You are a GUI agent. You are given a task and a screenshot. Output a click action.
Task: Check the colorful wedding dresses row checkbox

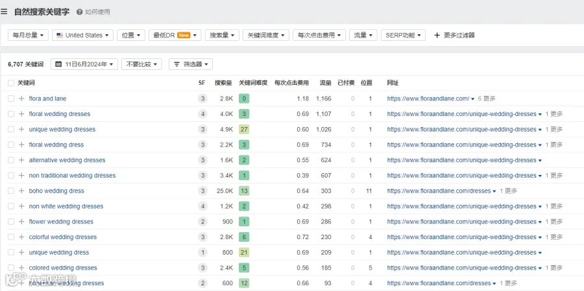tap(11, 237)
